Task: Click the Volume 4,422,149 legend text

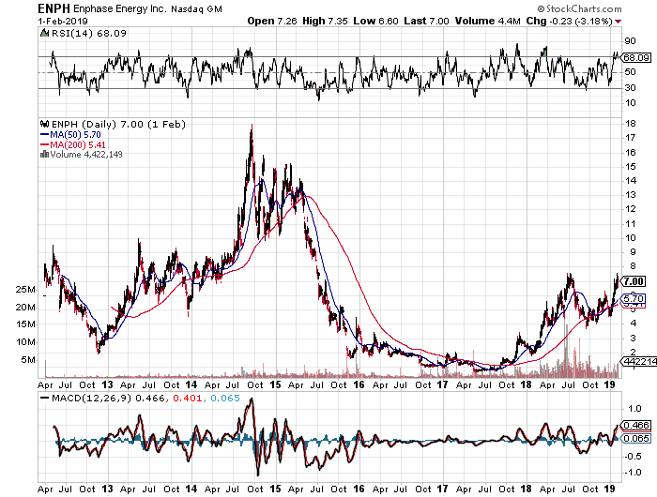Action: [86, 155]
